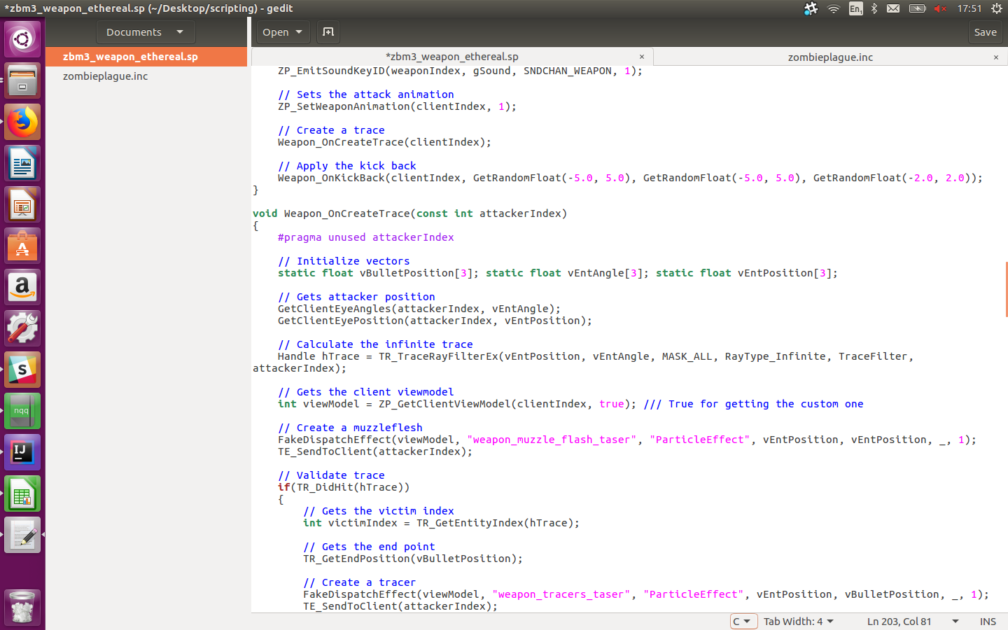Viewport: 1008px width, 630px height.
Task: Open LibreOffice Writer from the launcher
Action: click(22, 164)
